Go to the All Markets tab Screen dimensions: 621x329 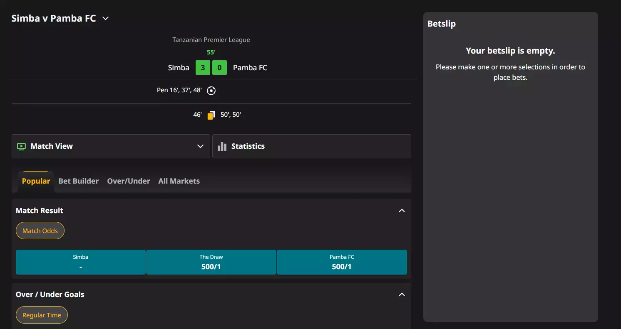pos(179,181)
